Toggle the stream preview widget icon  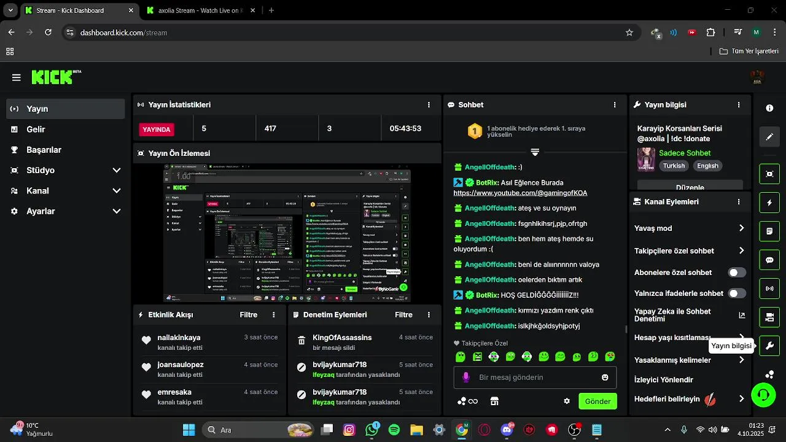pyautogui.click(x=769, y=174)
